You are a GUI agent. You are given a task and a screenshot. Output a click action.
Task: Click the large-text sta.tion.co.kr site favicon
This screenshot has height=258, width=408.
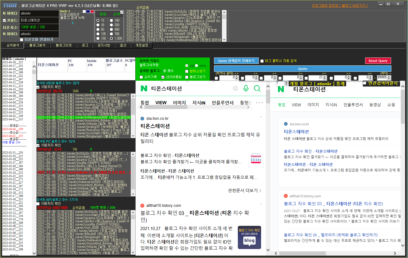142,118
